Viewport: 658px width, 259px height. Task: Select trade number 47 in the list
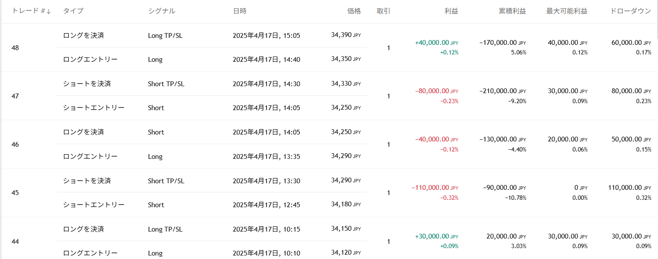(x=15, y=96)
